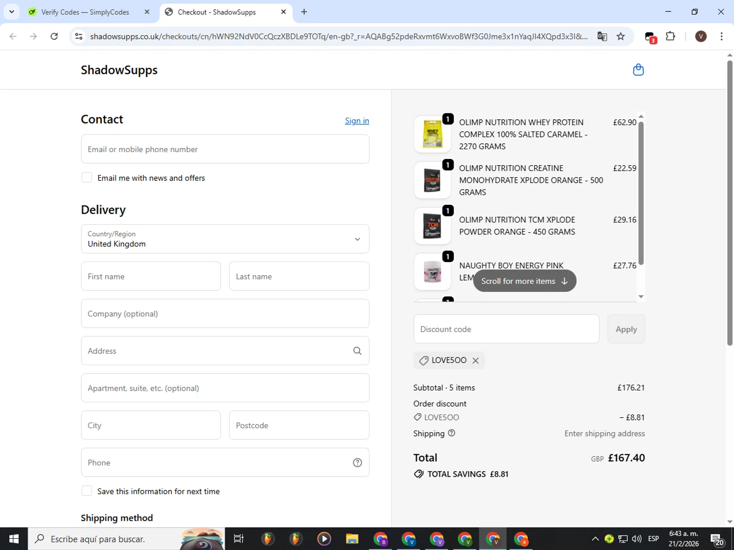Tick Save this information for next time

point(87,491)
